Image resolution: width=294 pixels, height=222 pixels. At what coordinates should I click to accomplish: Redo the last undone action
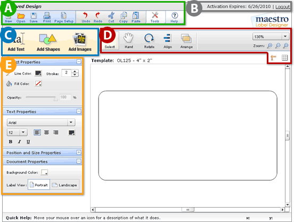coord(98,18)
